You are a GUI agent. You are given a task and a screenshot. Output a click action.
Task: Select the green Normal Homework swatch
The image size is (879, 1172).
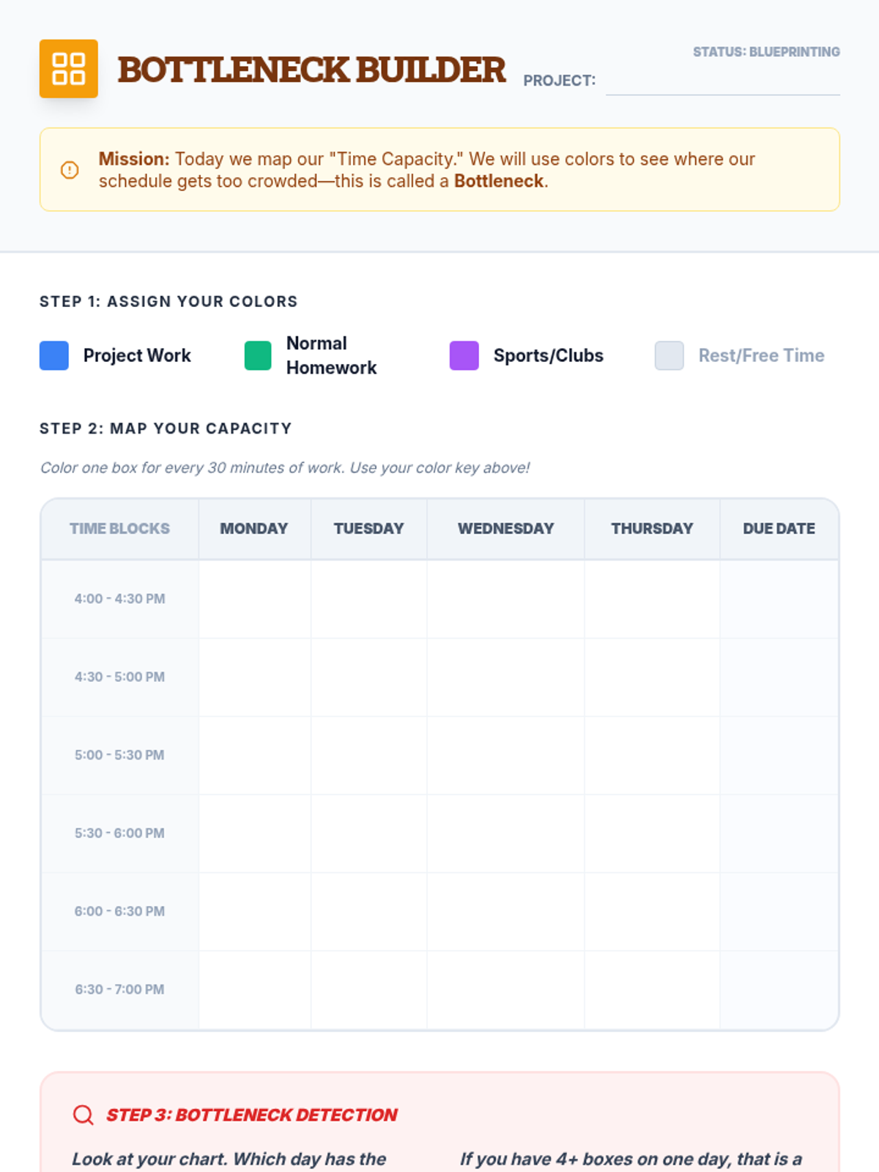(x=258, y=355)
